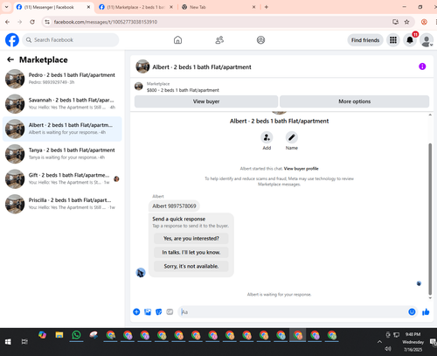Open the More options menu

(x=354, y=101)
